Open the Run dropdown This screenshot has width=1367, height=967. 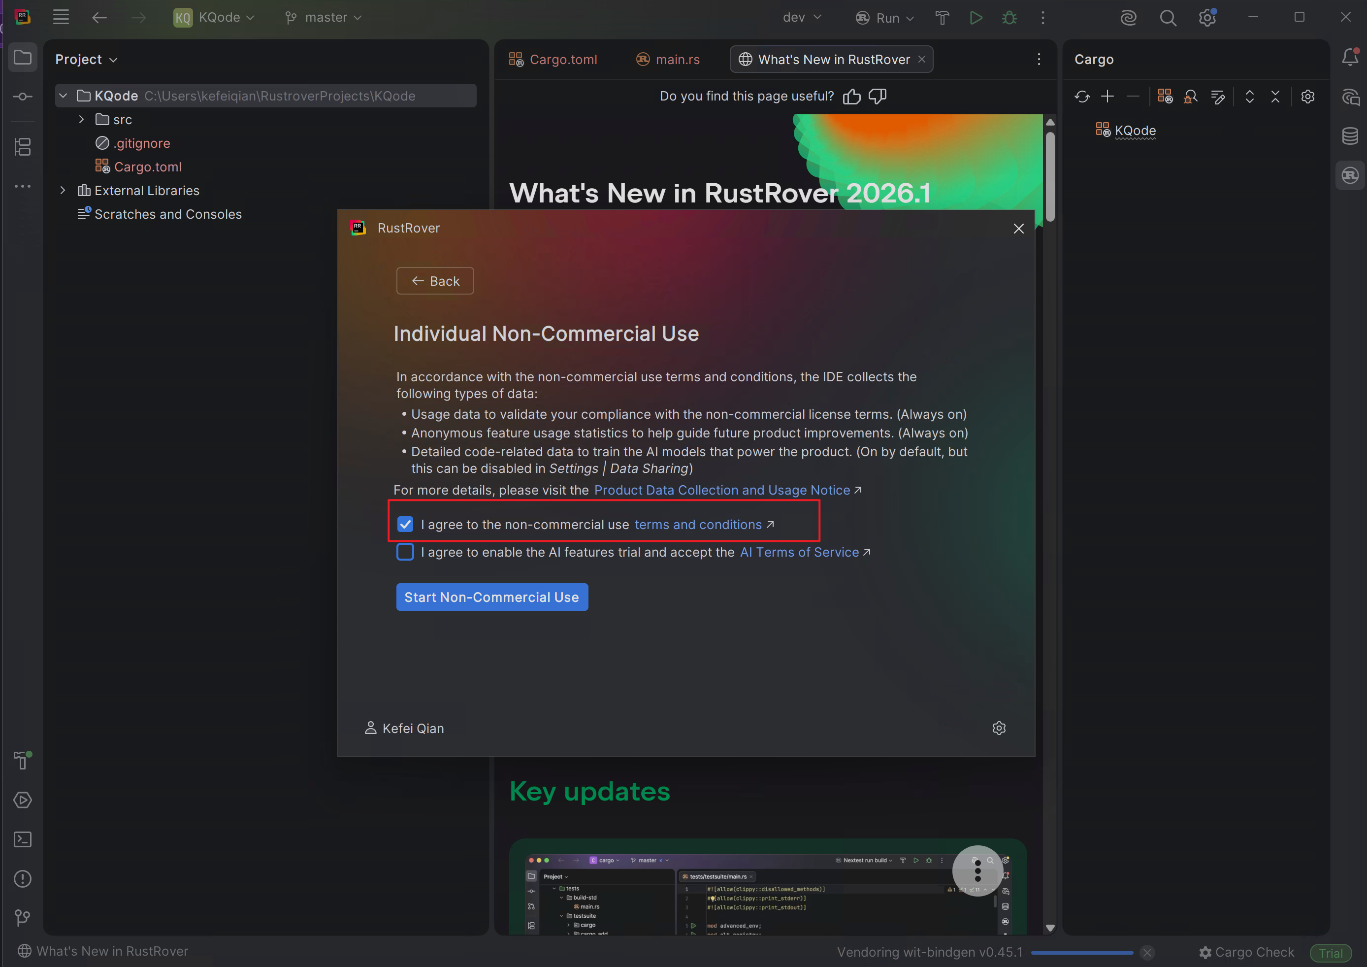(x=884, y=18)
